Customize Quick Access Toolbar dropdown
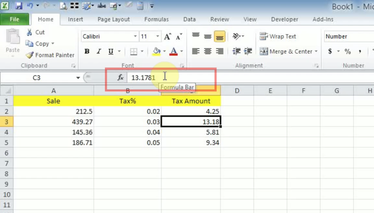 tap(152, 6)
